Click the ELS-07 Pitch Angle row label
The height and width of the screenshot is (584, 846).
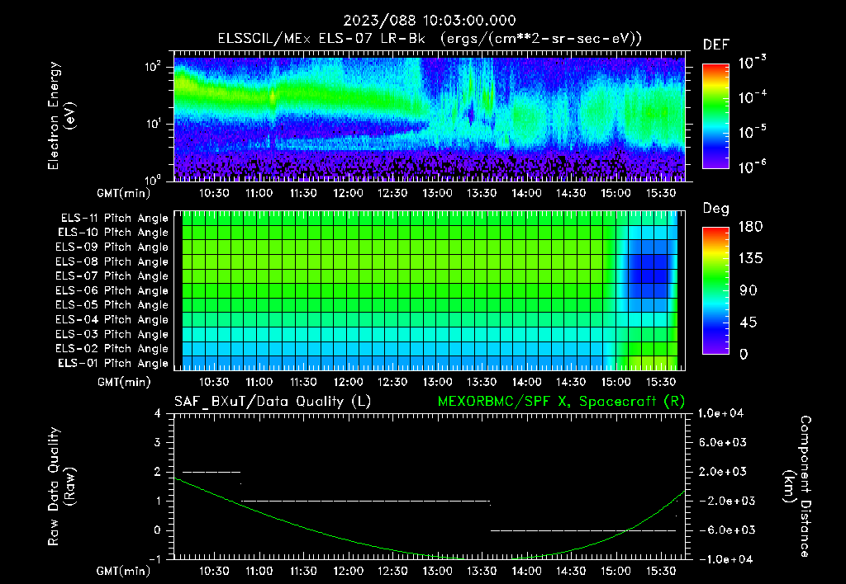point(112,276)
